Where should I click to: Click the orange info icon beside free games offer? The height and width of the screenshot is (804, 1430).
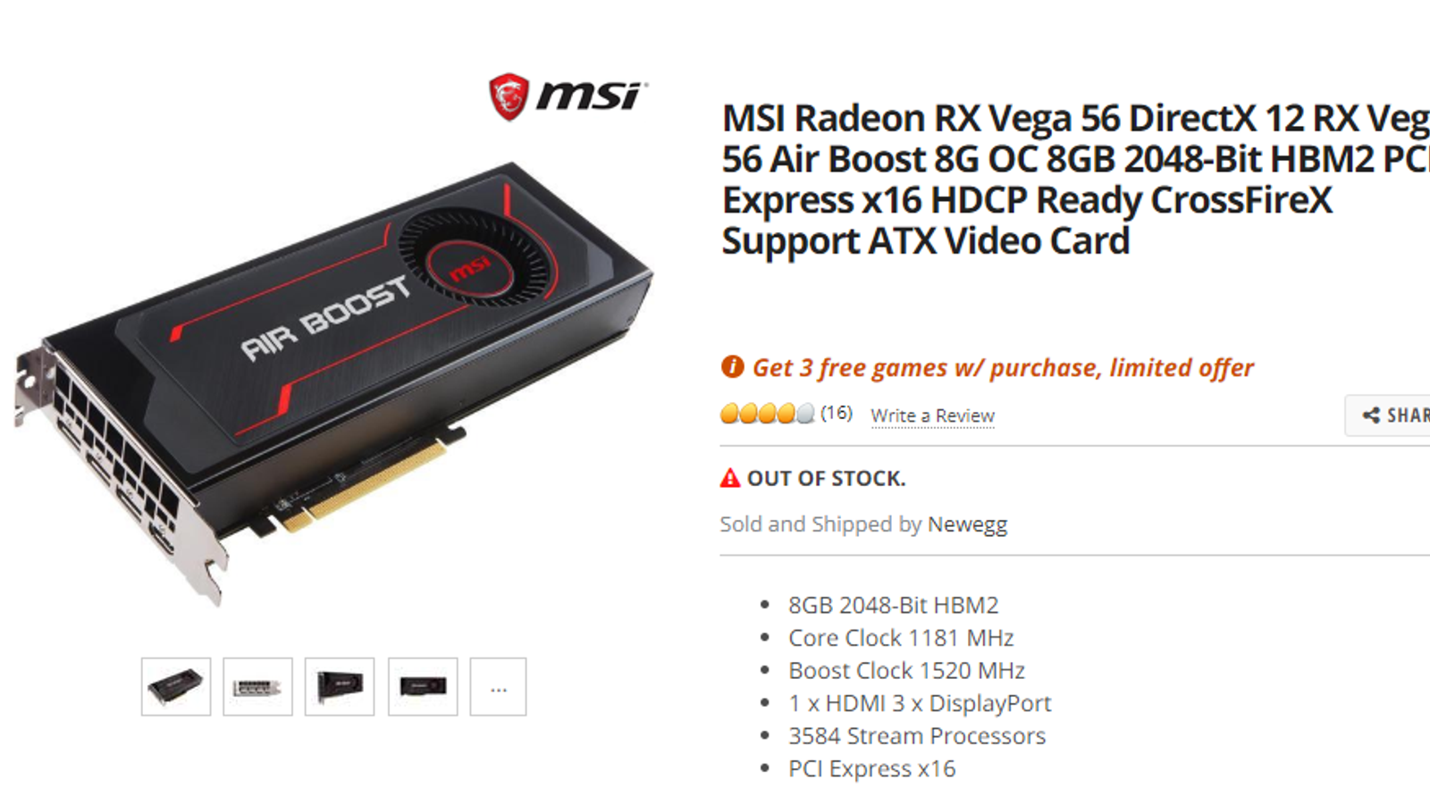[732, 366]
